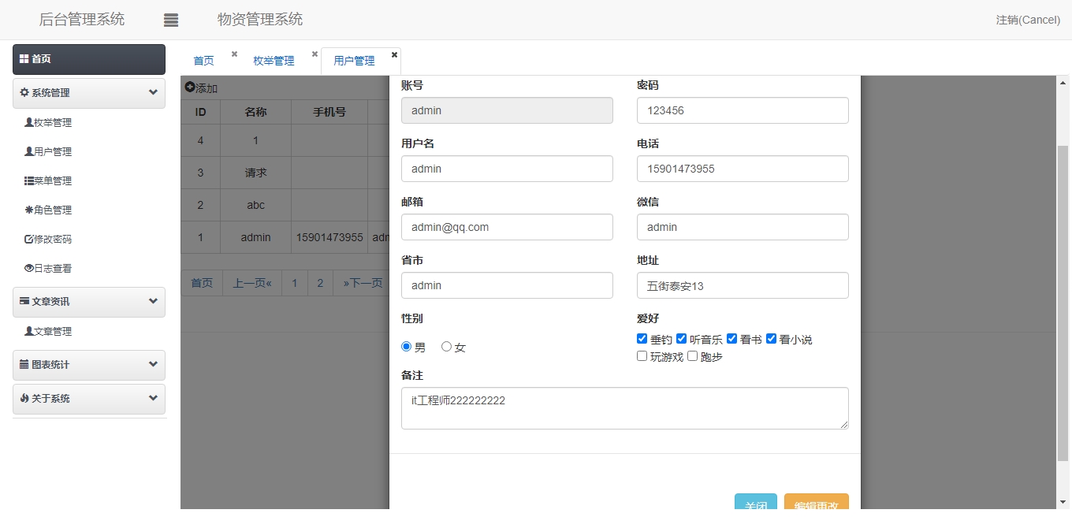Close the 用户管理 tab with its x icon

[394, 54]
